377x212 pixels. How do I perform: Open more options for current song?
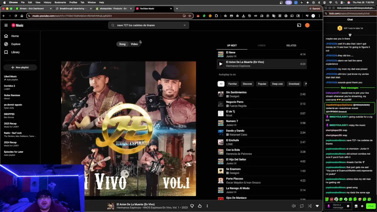point(207,206)
